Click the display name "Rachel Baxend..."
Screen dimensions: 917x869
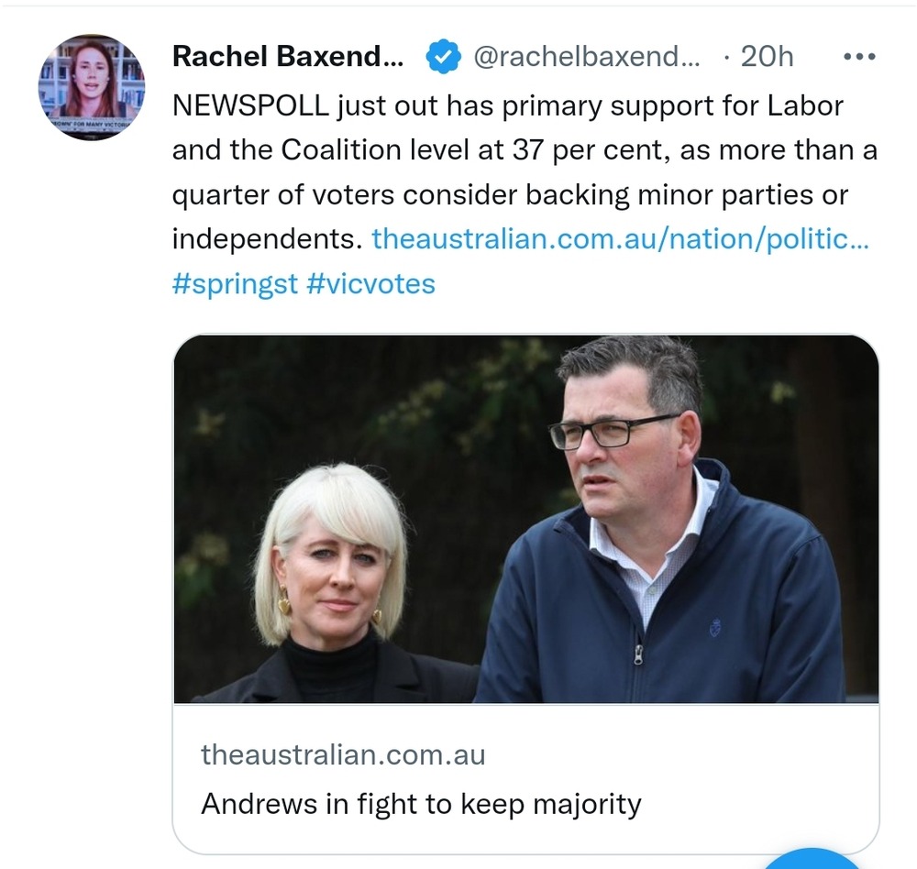pos(287,57)
